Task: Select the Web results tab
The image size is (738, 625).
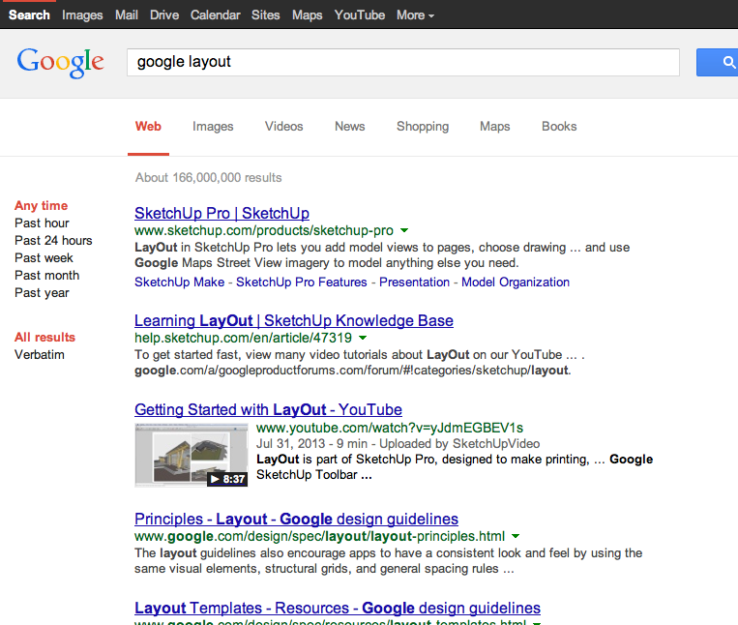Action: [148, 127]
